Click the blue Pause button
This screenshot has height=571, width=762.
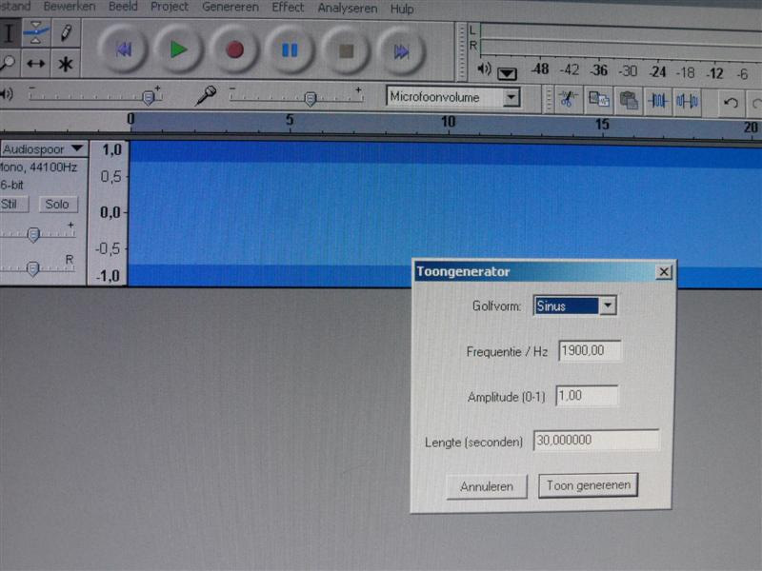point(290,50)
